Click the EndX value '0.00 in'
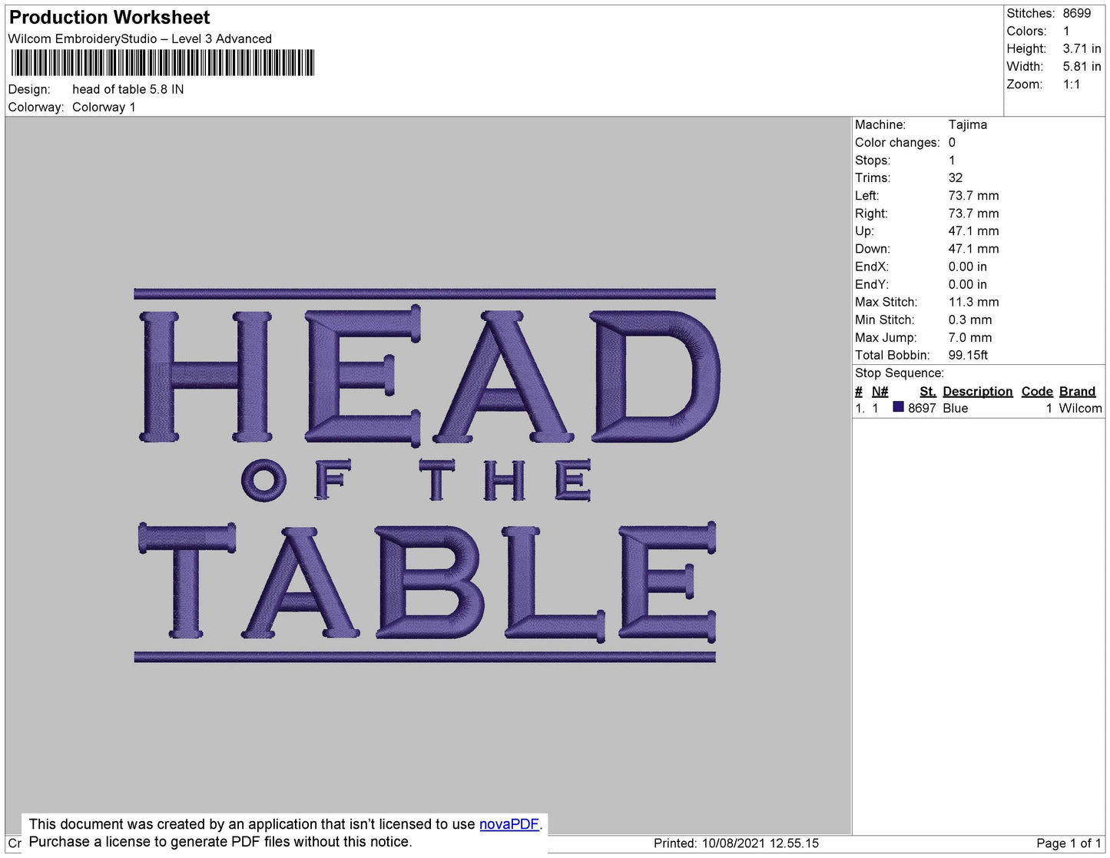 [x=968, y=267]
